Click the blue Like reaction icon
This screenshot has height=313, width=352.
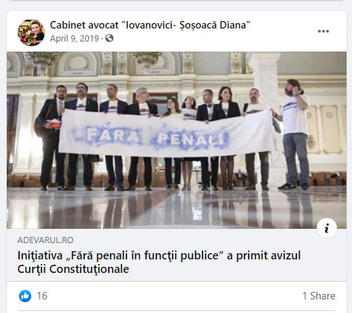(25, 296)
